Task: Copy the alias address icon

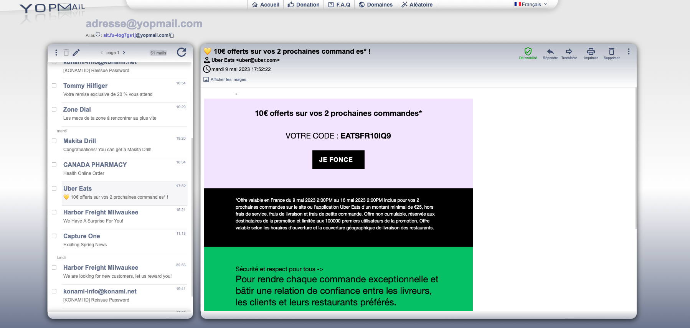Action: click(x=172, y=35)
